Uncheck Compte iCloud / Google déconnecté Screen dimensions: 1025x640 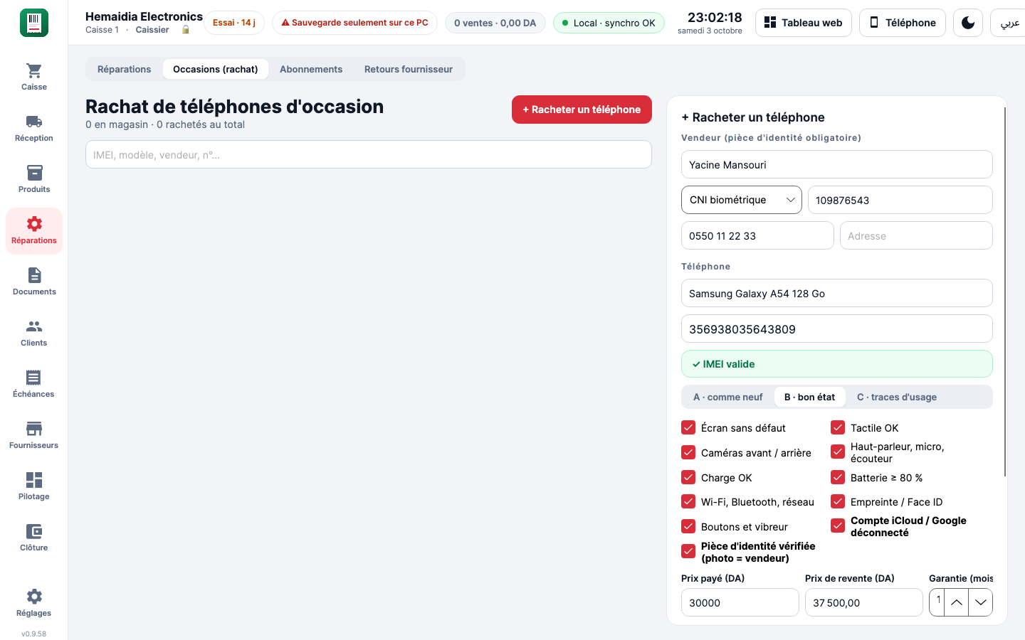(x=838, y=526)
